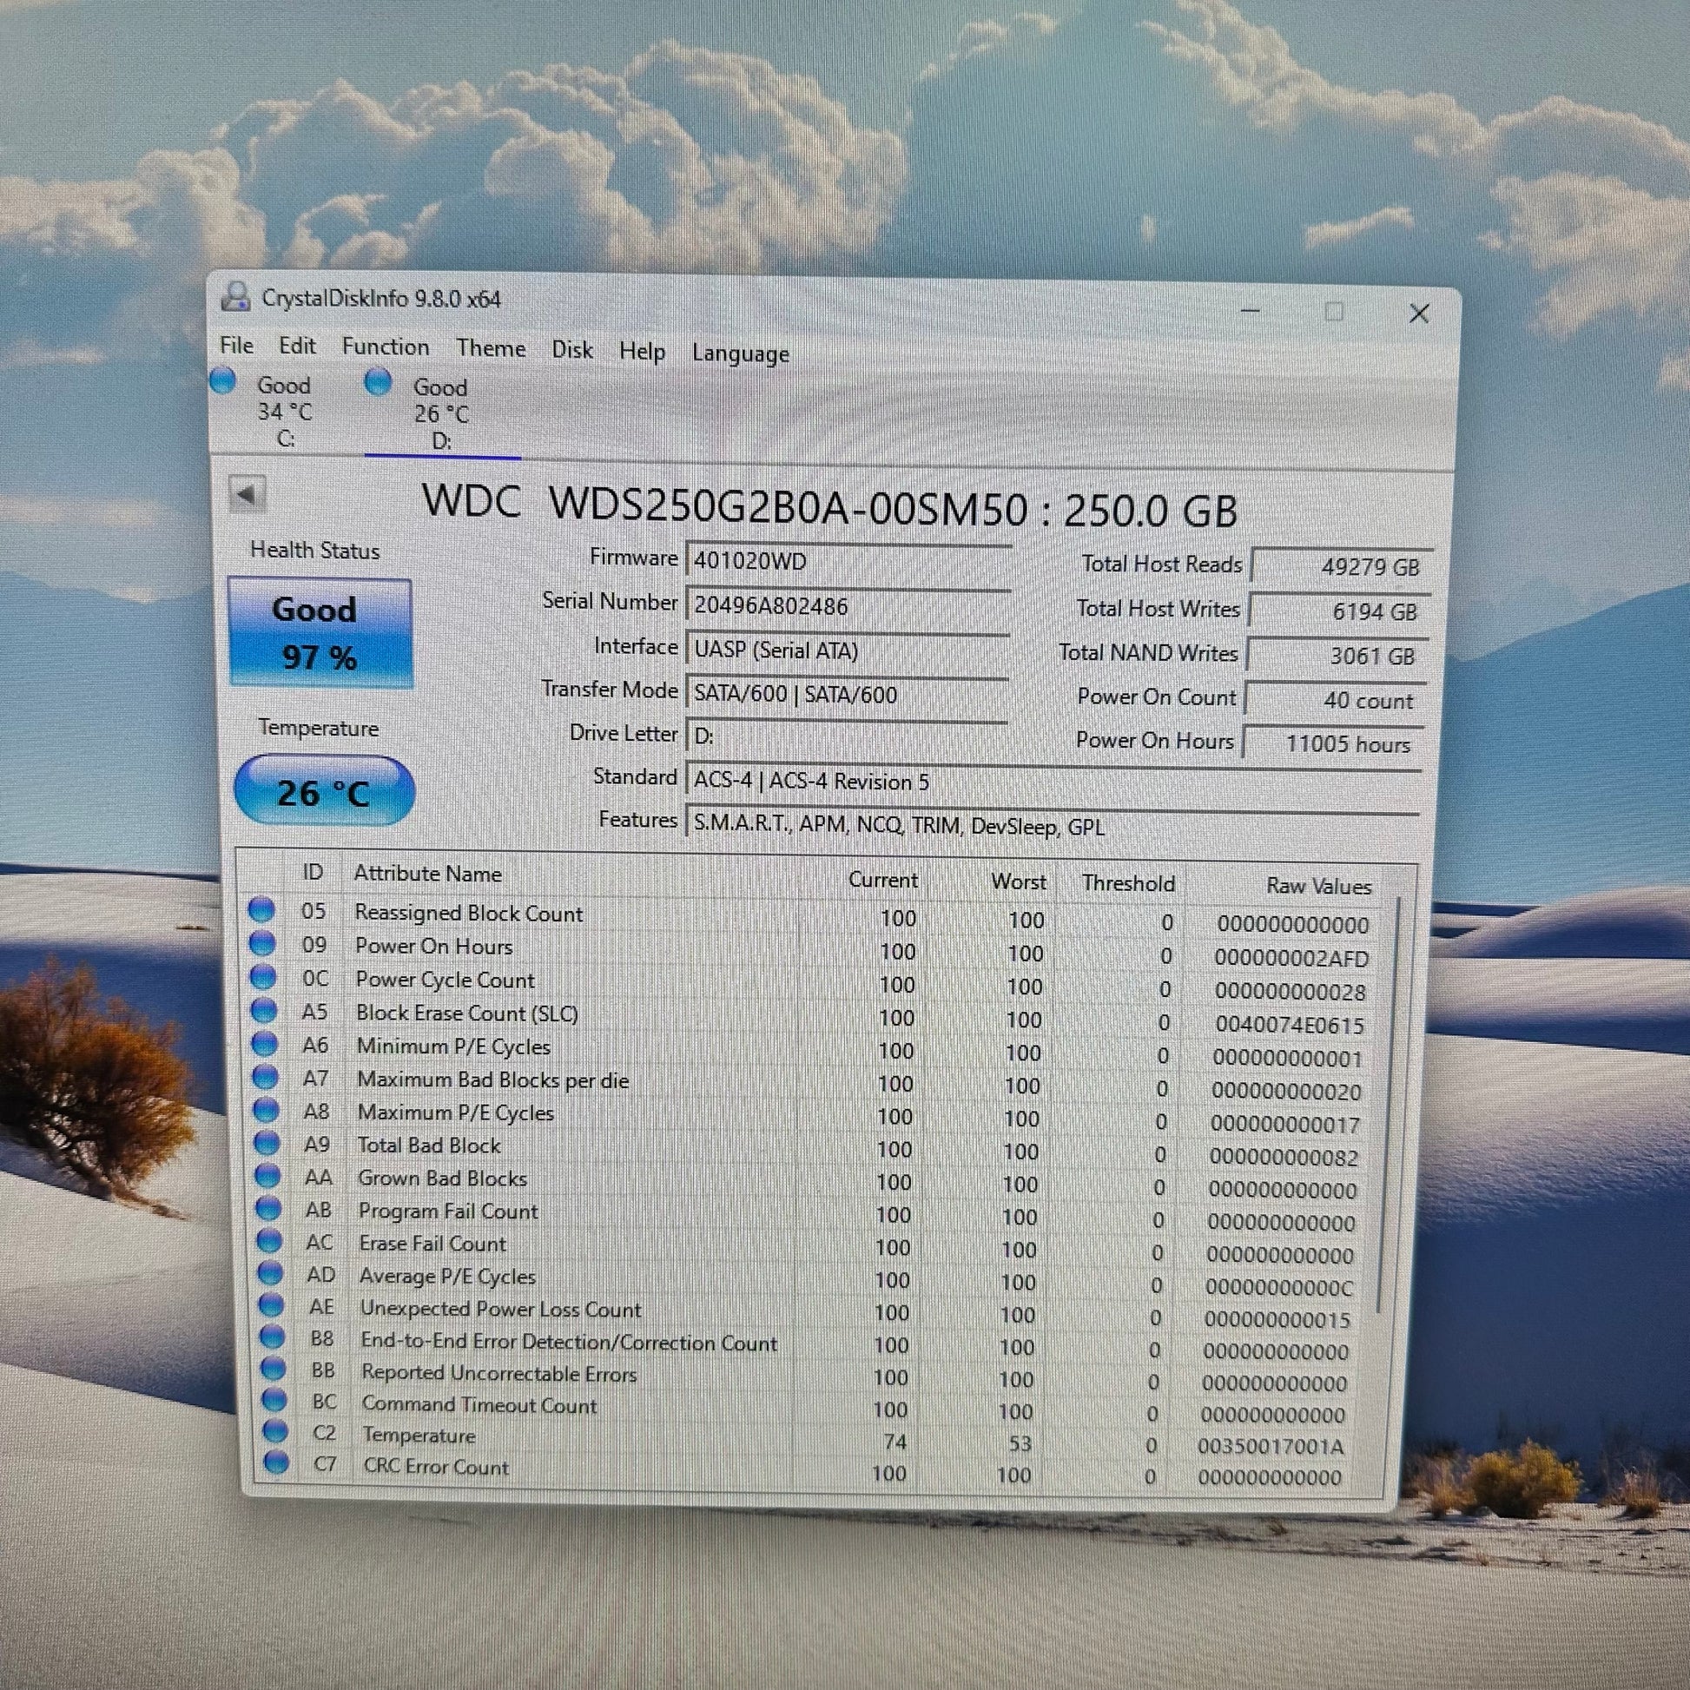Open the Theme menu
The height and width of the screenshot is (1690, 1690).
click(x=491, y=348)
